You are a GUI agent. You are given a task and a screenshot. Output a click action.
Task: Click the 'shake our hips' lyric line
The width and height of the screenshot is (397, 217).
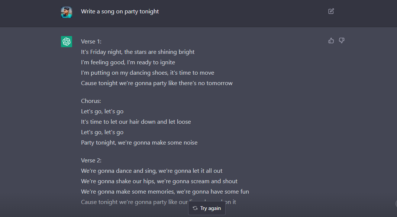[x=159, y=181]
